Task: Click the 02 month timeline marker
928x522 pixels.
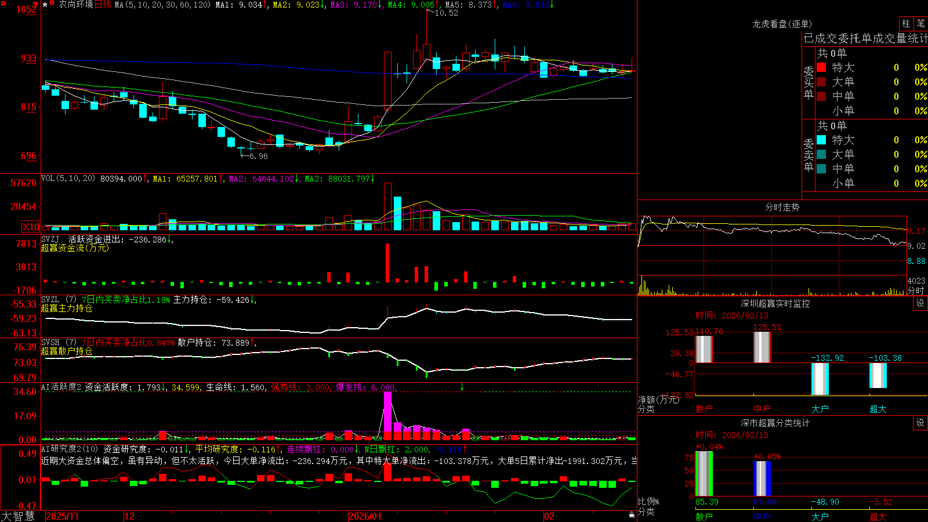Action: [549, 516]
